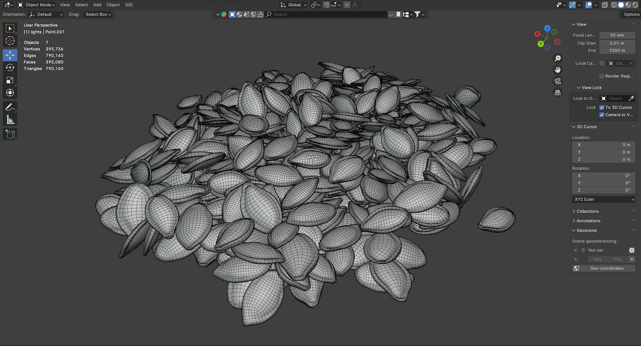Enable the Render Region checkbox
This screenshot has width=641, height=346.
(602, 76)
